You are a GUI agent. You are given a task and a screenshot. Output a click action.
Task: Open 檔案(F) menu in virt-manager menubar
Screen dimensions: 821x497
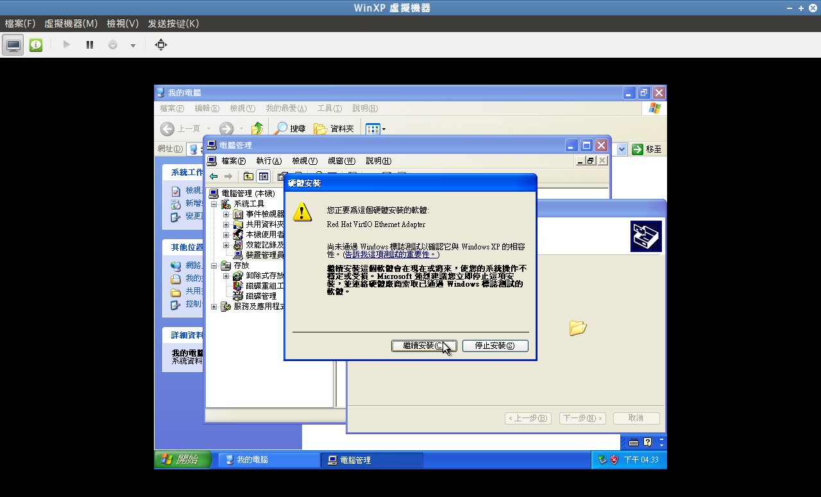click(x=20, y=24)
